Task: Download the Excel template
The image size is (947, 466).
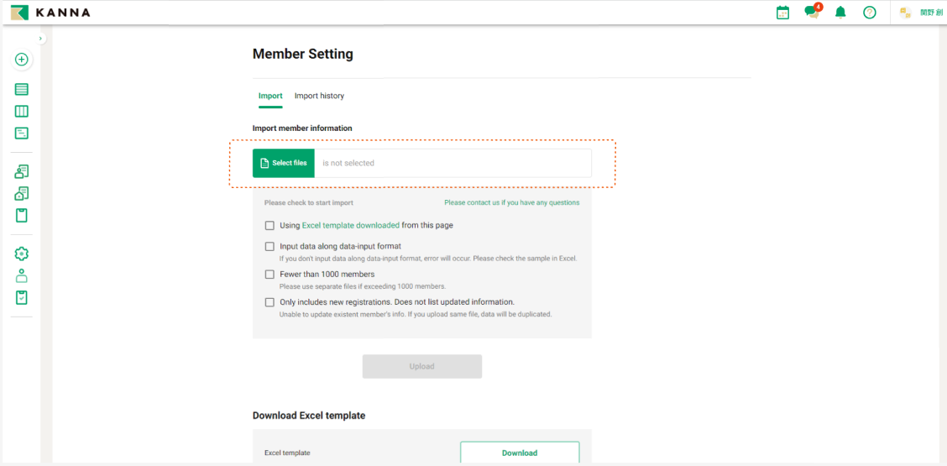Action: click(519, 453)
